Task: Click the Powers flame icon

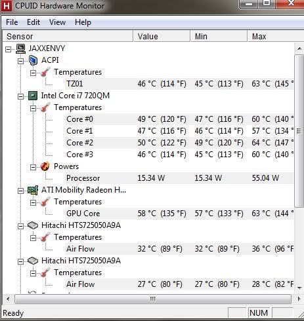Action: click(x=45, y=166)
